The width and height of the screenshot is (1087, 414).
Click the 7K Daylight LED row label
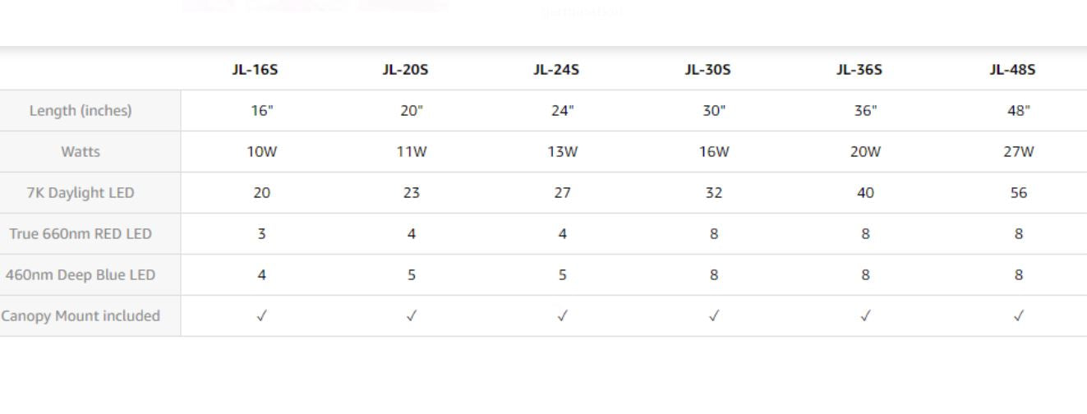tap(81, 193)
